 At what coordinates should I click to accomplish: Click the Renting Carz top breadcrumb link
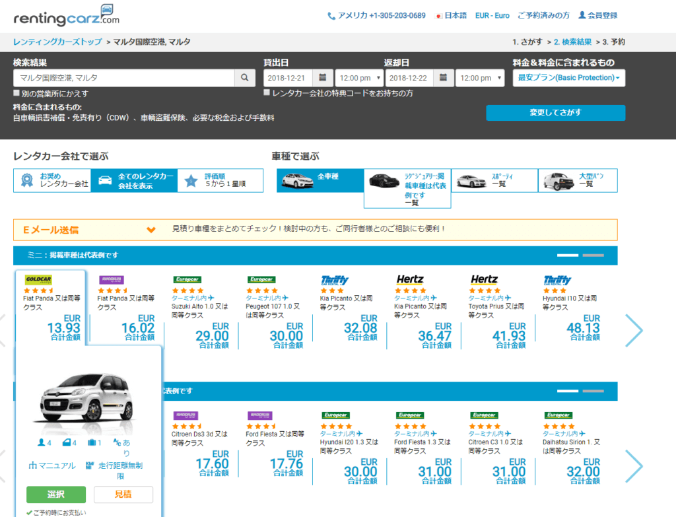tap(57, 42)
